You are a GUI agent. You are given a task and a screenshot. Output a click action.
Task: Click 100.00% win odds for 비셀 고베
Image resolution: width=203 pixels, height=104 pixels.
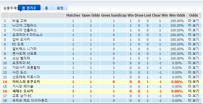tap(177, 21)
